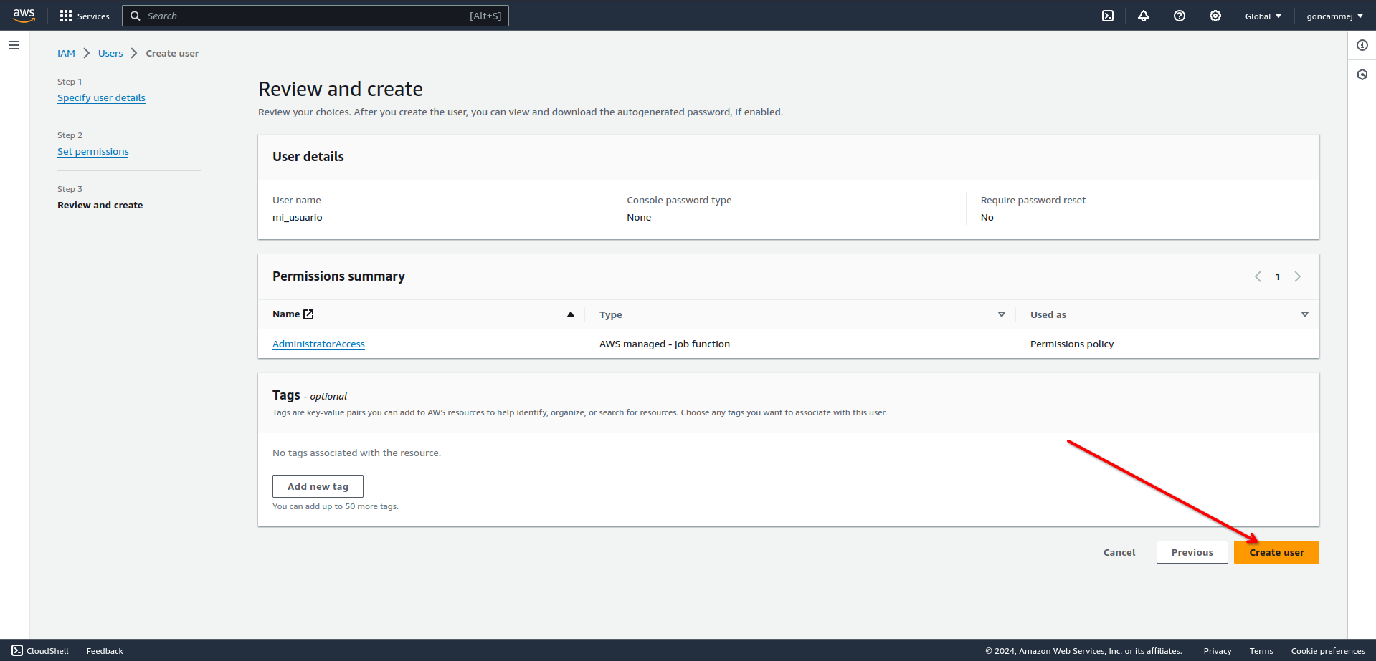Open the help question mark icon

1180,16
